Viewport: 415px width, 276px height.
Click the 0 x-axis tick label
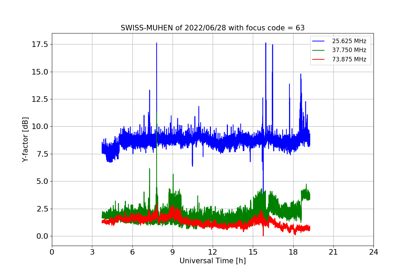pyautogui.click(x=52, y=252)
